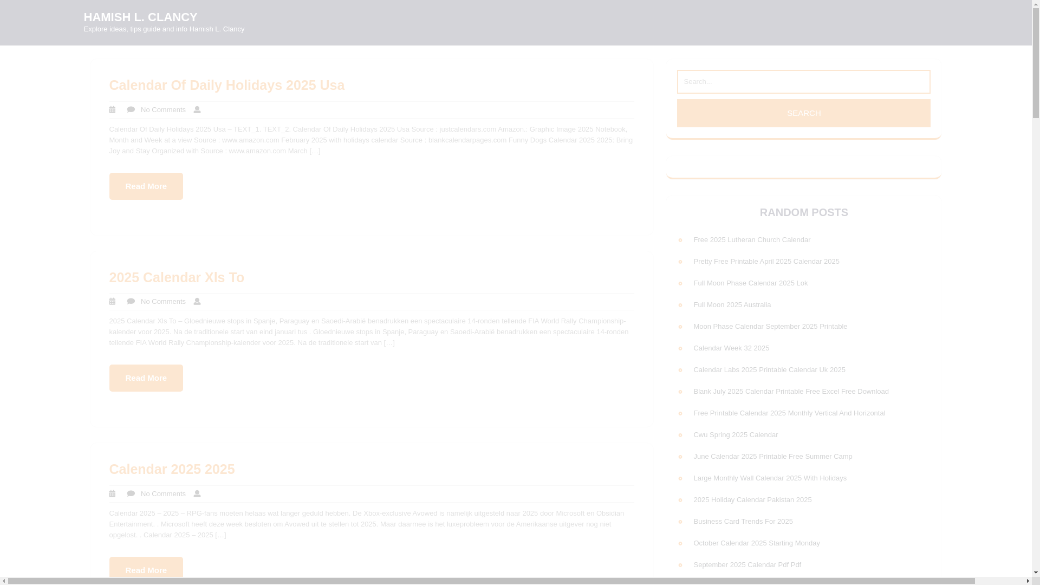
Task: Open Moon Phase Calendar September 2025 Printable
Action: 770,327
